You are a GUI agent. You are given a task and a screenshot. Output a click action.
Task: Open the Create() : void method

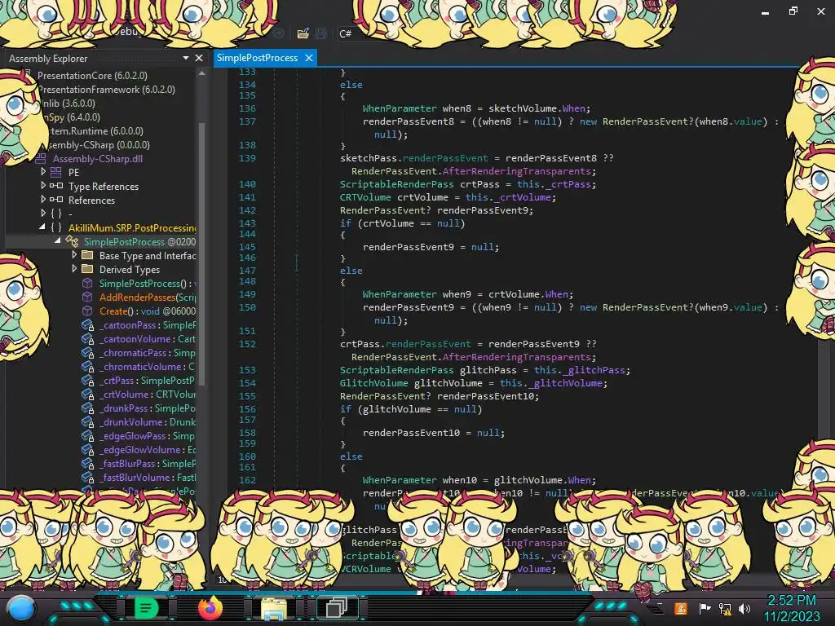148,311
